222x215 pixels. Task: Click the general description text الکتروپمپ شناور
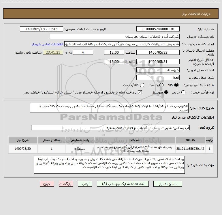[x=109, y=108]
